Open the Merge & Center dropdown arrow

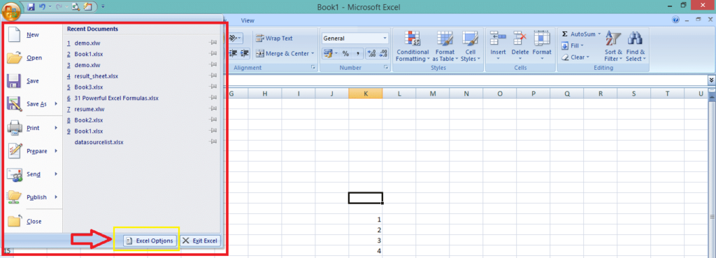(313, 53)
